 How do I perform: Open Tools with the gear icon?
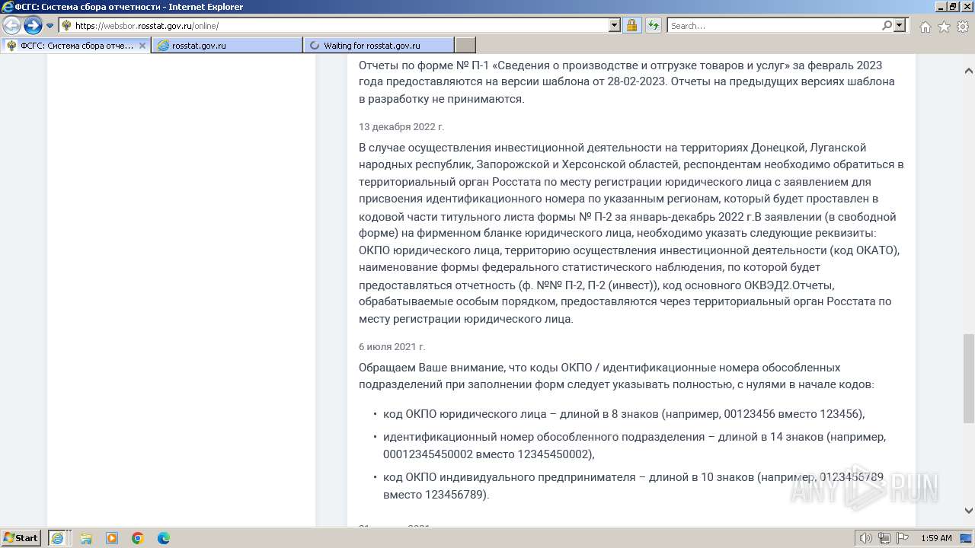click(x=962, y=27)
